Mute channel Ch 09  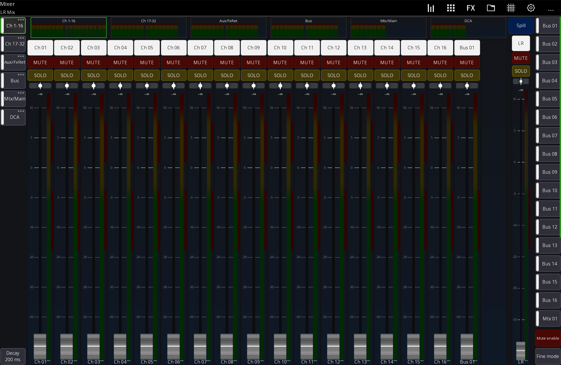click(254, 62)
